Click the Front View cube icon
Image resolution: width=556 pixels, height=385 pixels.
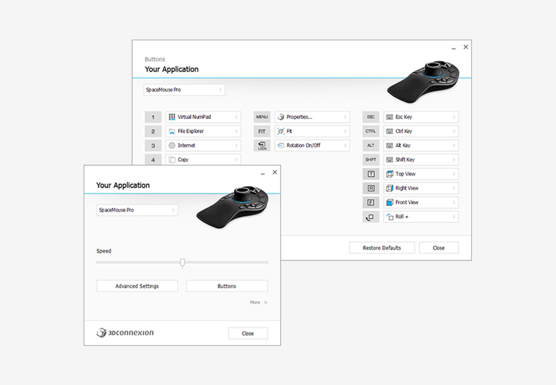click(390, 202)
